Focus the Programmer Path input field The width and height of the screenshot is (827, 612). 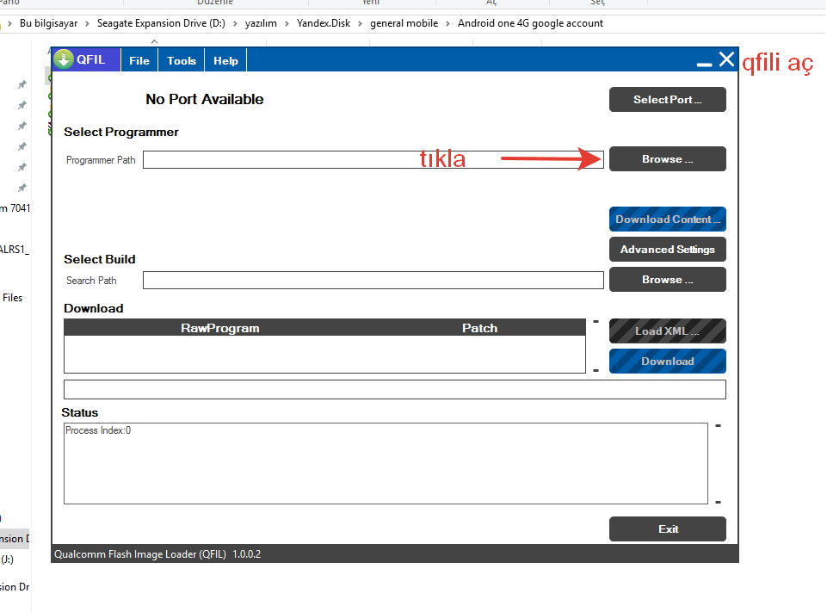373,160
